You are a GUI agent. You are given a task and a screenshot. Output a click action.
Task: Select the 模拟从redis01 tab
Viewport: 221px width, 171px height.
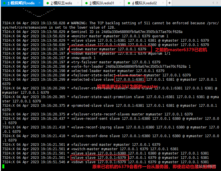tap(102, 3)
